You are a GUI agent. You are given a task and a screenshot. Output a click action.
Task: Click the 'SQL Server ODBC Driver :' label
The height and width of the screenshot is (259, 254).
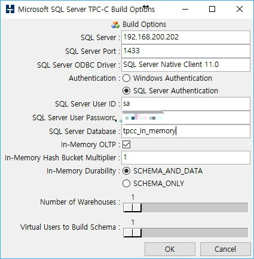[79, 65]
